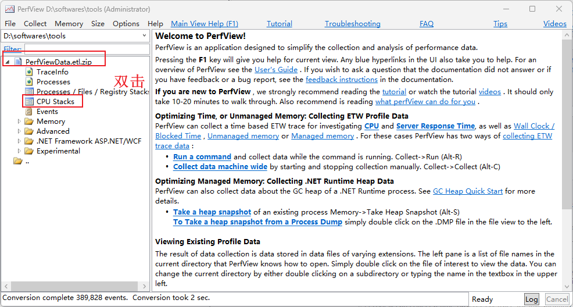Viewport: 573px width, 307px height.
Task: Click the Cancel button
Action: pos(557,299)
